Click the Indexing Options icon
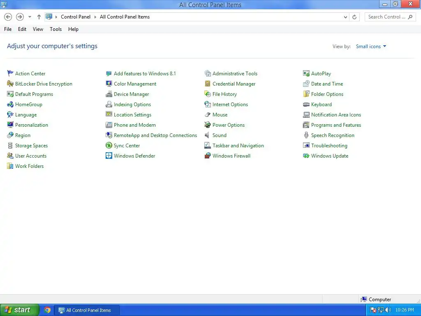Screen dimensions: 421x316 pyautogui.click(x=109, y=104)
